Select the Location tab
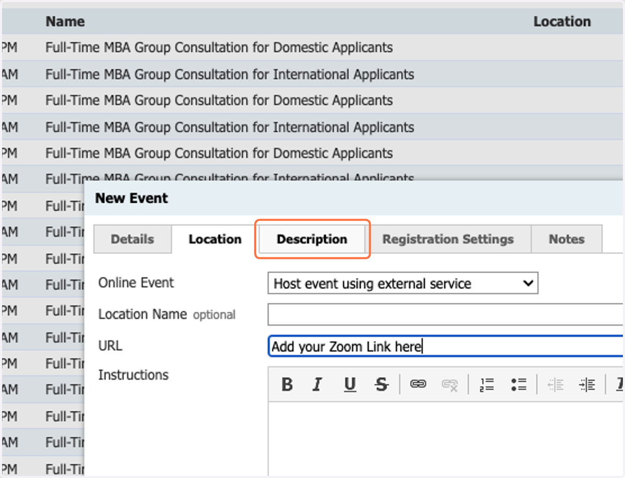The image size is (625, 478). [215, 239]
